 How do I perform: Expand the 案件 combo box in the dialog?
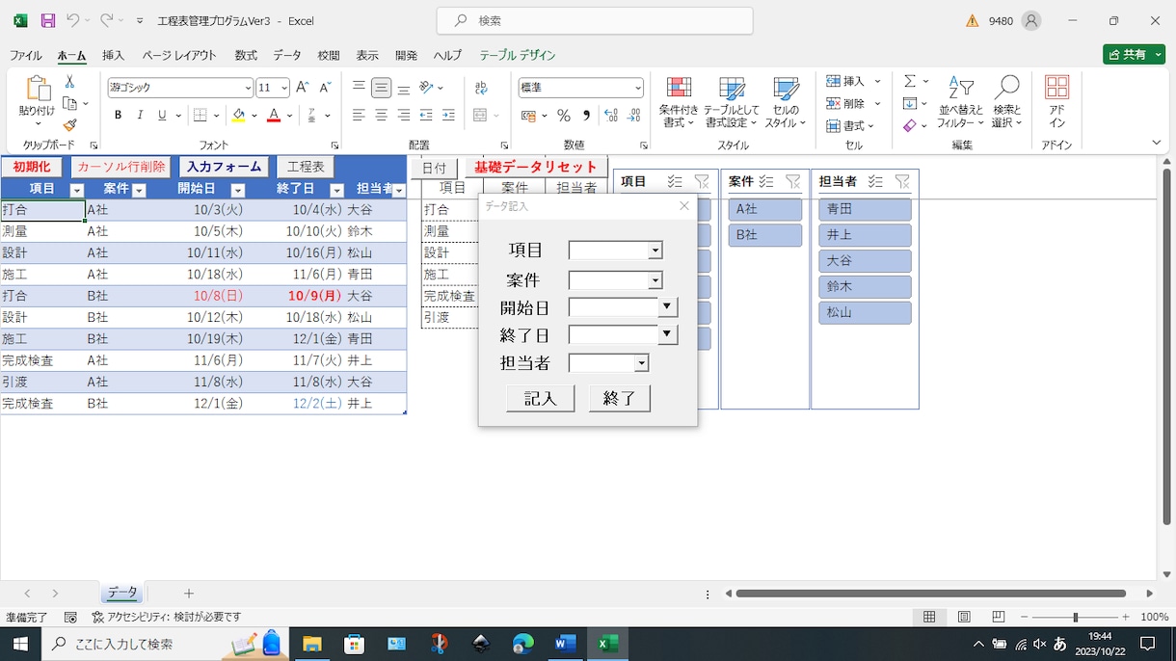(x=655, y=280)
